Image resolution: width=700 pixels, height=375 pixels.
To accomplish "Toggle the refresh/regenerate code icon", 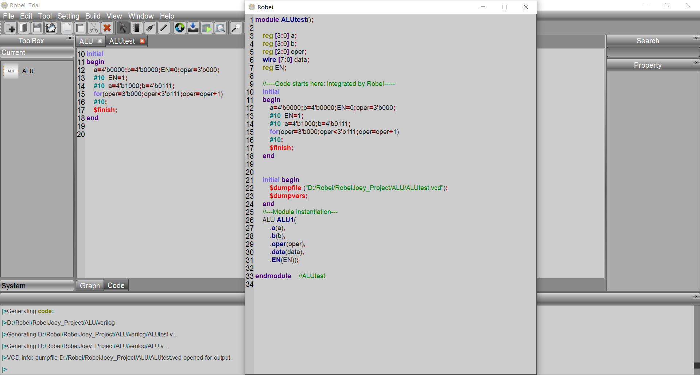I will coord(179,28).
